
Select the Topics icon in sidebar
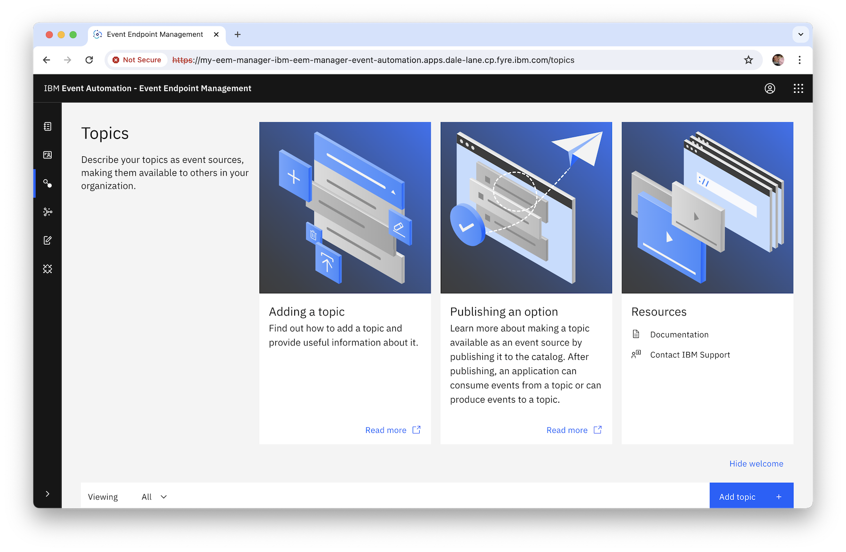[x=47, y=184]
